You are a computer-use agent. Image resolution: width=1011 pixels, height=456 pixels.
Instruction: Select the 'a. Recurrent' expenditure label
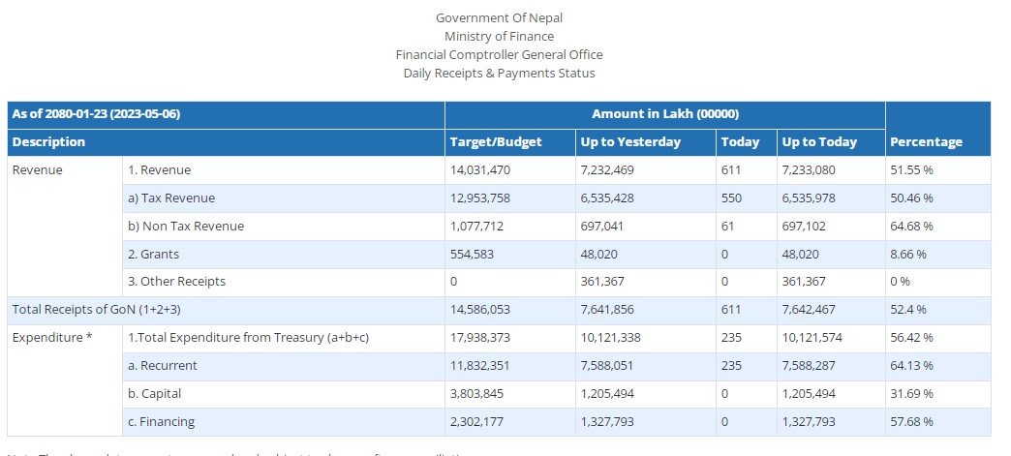pyautogui.click(x=162, y=366)
